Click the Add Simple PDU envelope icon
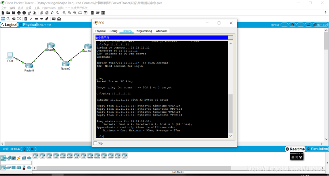 point(54,19)
